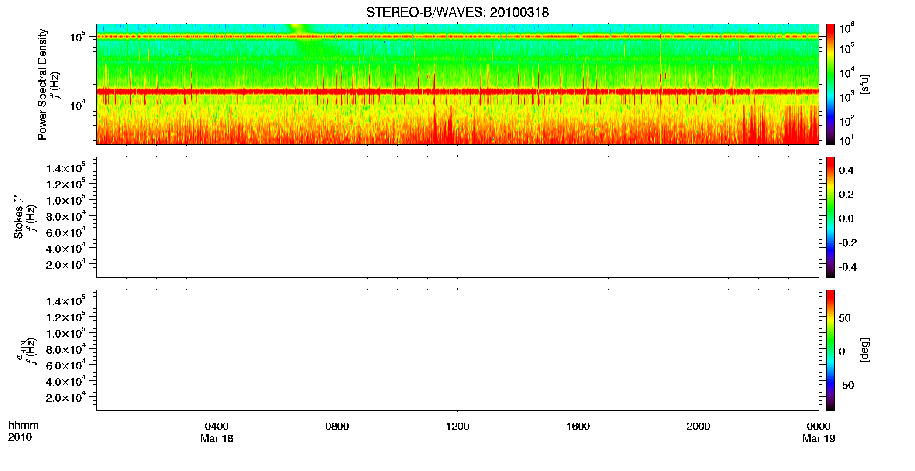This screenshot has width=915, height=471.
Task: Click the [sfu] units label
Action: [x=865, y=84]
